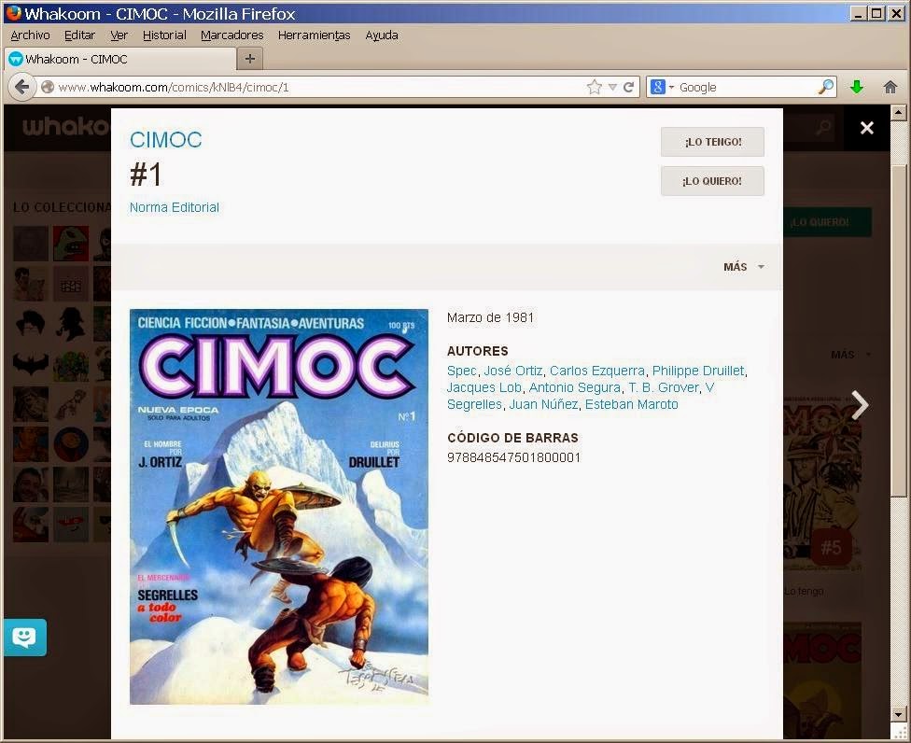Select the barcode number 978848547501800001

(x=513, y=457)
